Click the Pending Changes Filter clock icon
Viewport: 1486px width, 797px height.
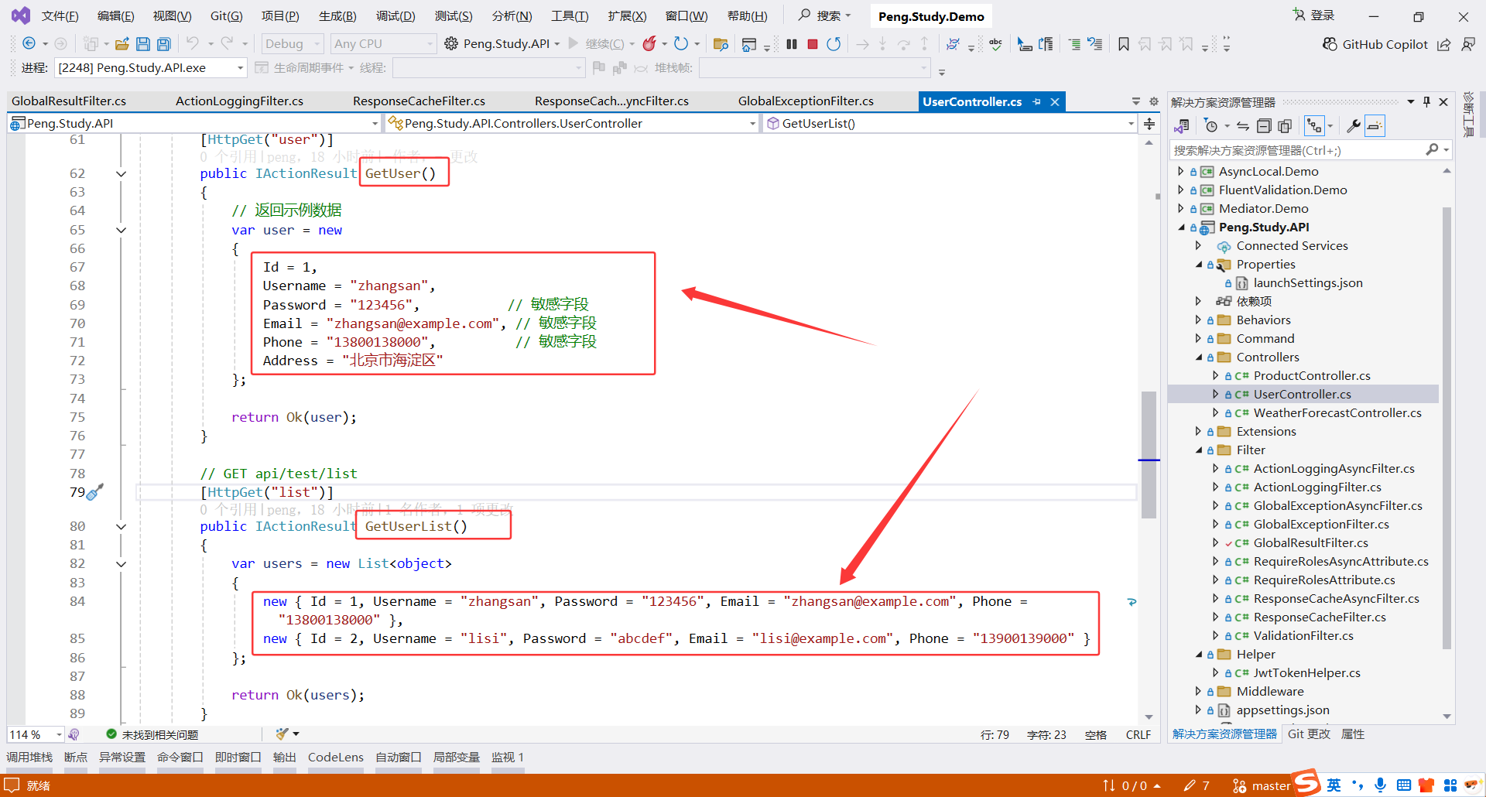tap(1212, 126)
